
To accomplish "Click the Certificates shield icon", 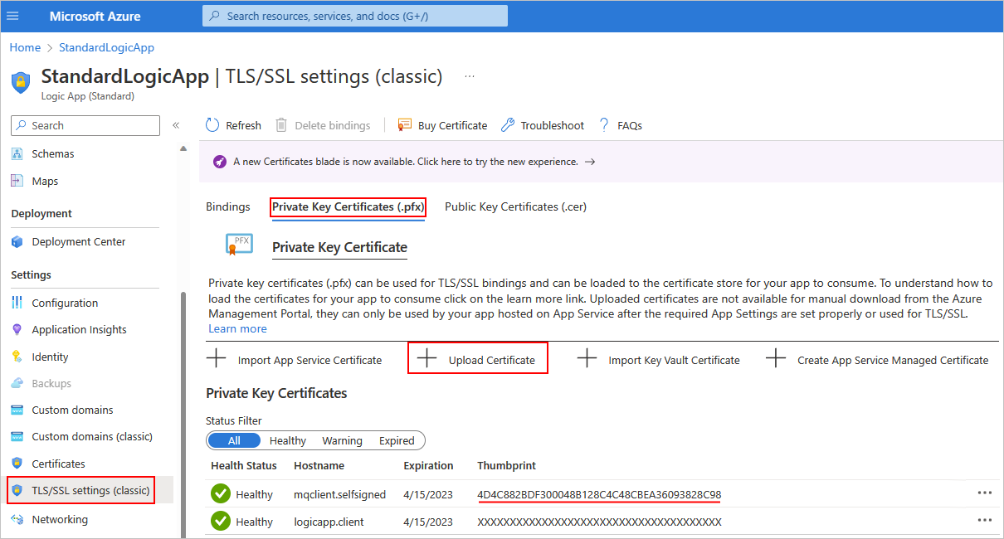I will coord(17,464).
